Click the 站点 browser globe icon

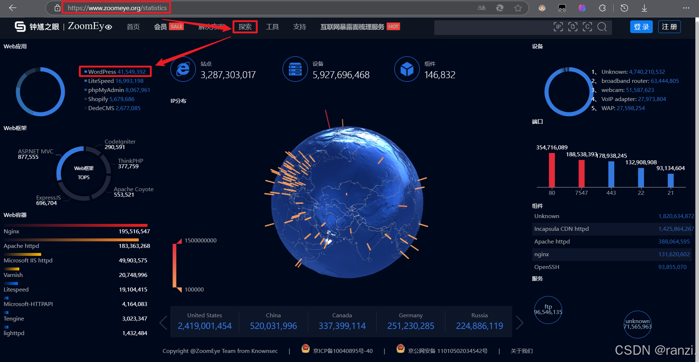[x=183, y=69]
